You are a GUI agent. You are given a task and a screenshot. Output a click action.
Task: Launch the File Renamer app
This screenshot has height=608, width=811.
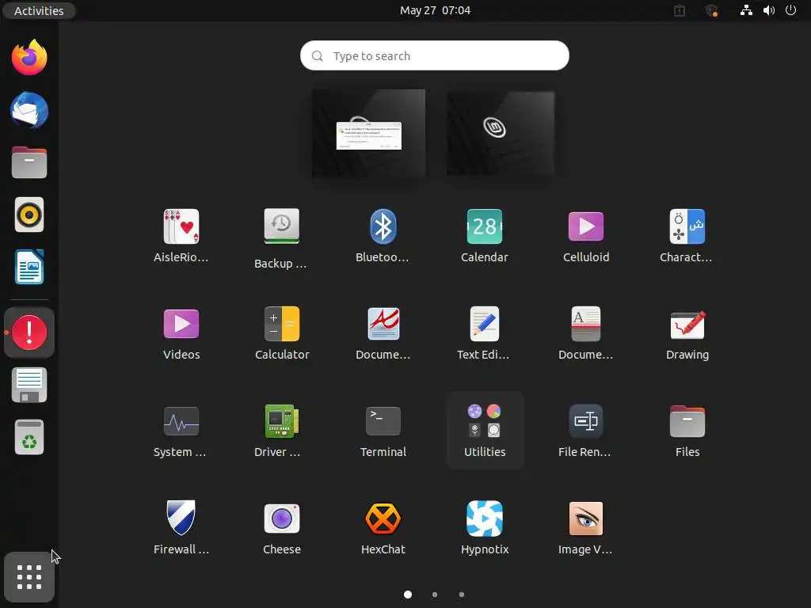[585, 431]
